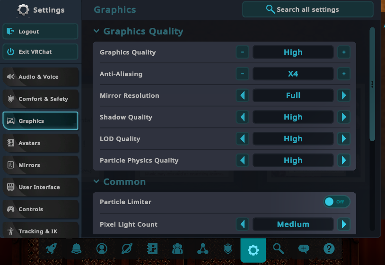385x265 pixels.
Task: Open the Comfort & Safety settings tab
Action: 41,99
